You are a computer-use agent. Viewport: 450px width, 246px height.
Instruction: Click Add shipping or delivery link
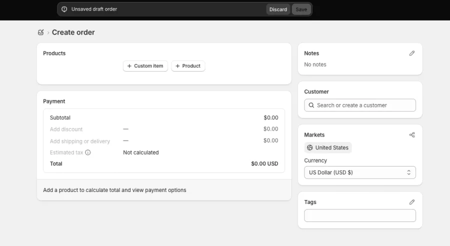[x=80, y=141]
